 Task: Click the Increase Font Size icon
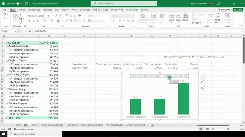pyautogui.click(x=56, y=16)
